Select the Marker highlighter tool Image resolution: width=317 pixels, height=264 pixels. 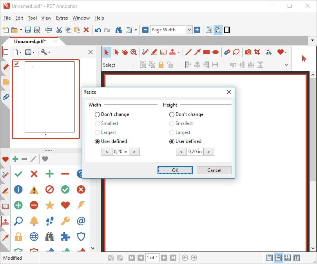[x=154, y=52]
